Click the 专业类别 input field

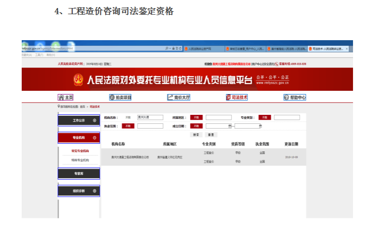(x=287, y=117)
